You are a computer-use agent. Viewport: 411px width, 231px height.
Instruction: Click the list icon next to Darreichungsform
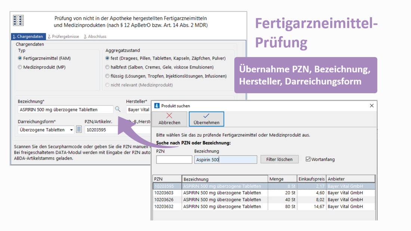point(79,129)
